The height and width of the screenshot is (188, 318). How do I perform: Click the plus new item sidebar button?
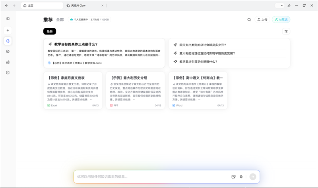(8, 30)
